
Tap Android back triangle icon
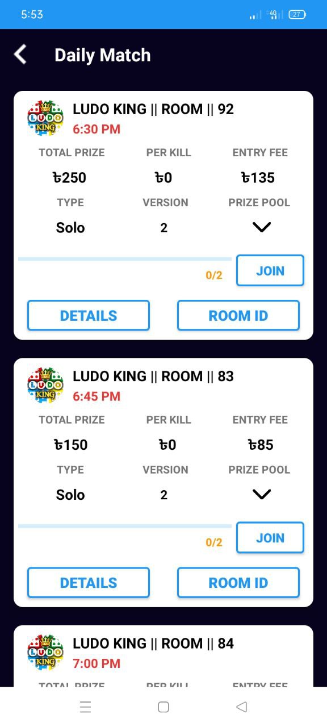pos(241,707)
